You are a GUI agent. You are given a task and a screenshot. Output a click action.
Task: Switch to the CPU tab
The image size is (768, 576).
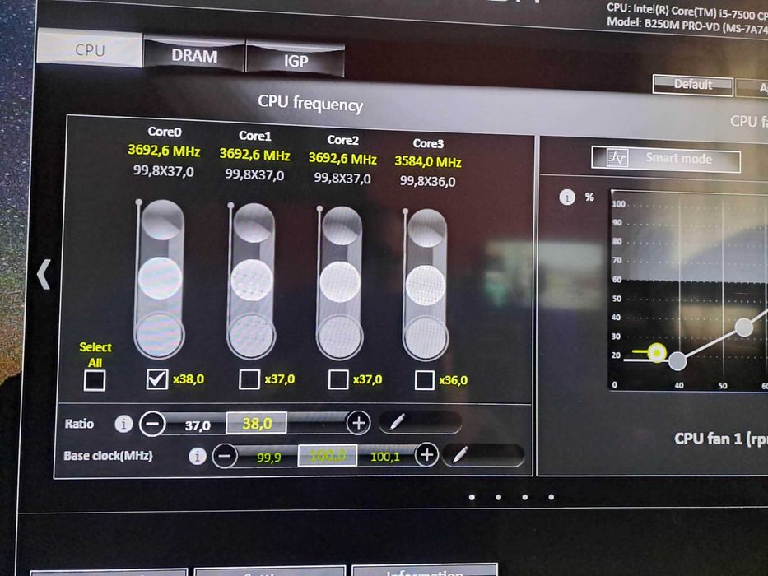coord(90,49)
